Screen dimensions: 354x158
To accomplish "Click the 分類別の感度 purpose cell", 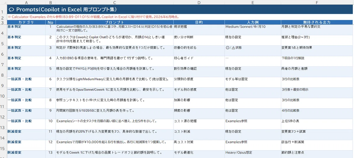I will tap(199, 82).
